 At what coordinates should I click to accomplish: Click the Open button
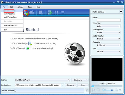pyautogui.click(x=83, y=85)
